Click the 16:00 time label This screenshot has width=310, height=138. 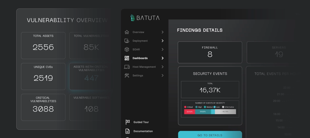tap(277, 114)
